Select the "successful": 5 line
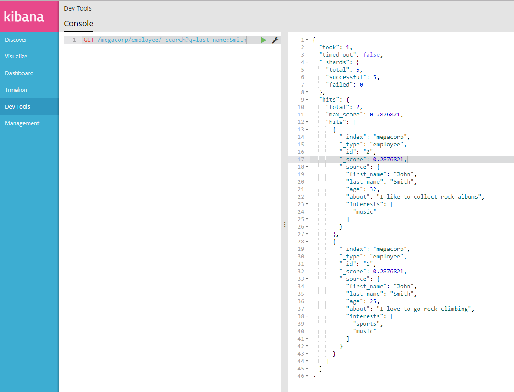Screen dimensions: 514x392 point(352,77)
